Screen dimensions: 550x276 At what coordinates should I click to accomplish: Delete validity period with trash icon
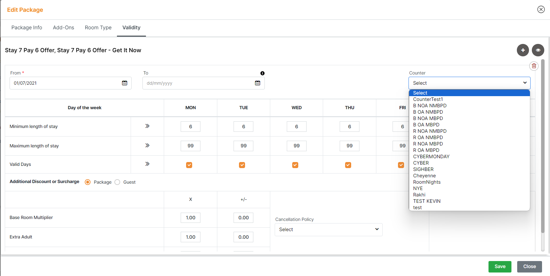pos(534,66)
